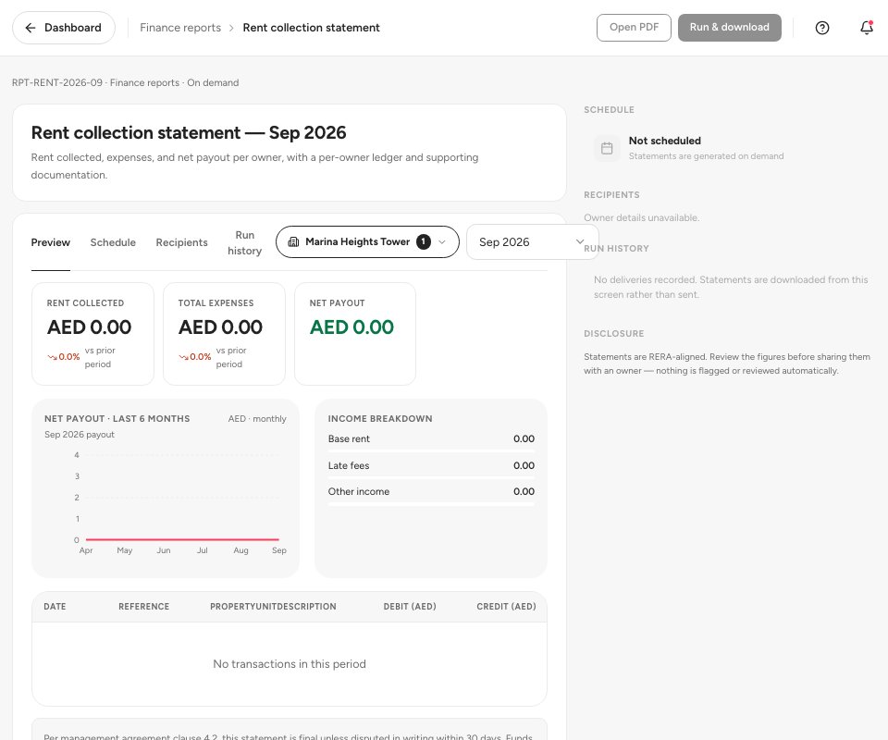Click Run & download button
The image size is (888, 740).
coord(730,27)
